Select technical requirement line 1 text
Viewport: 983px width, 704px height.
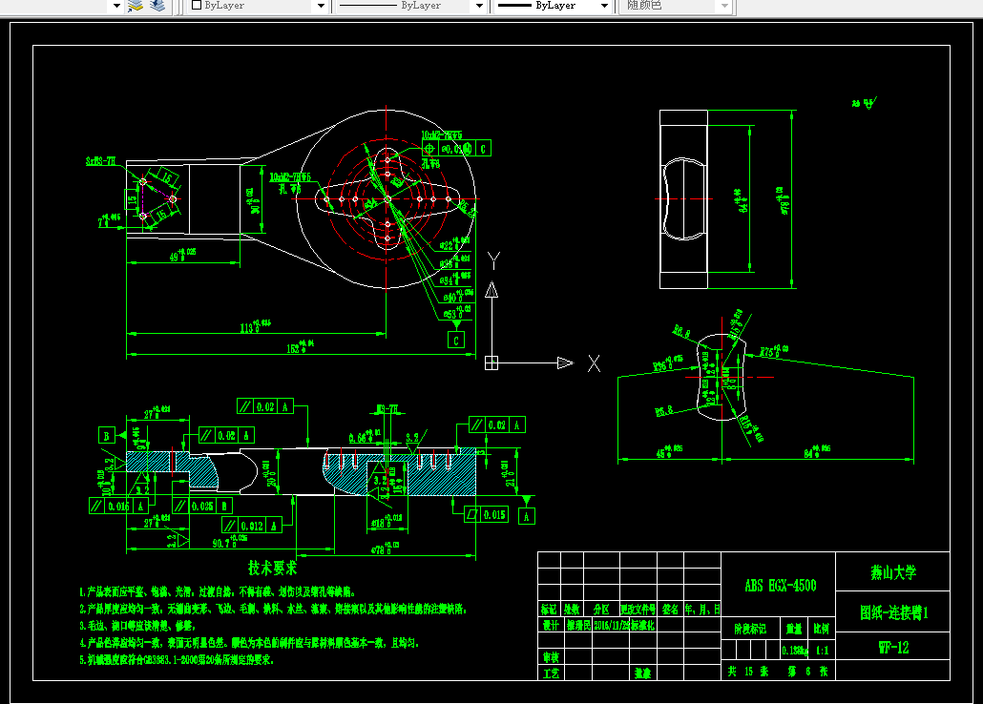218,591
